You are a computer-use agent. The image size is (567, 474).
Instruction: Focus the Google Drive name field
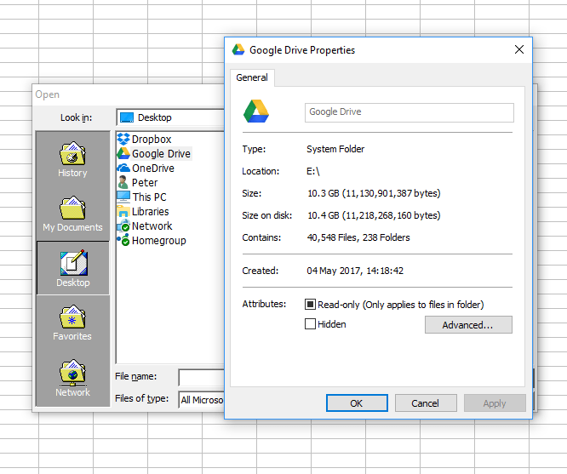pos(409,112)
